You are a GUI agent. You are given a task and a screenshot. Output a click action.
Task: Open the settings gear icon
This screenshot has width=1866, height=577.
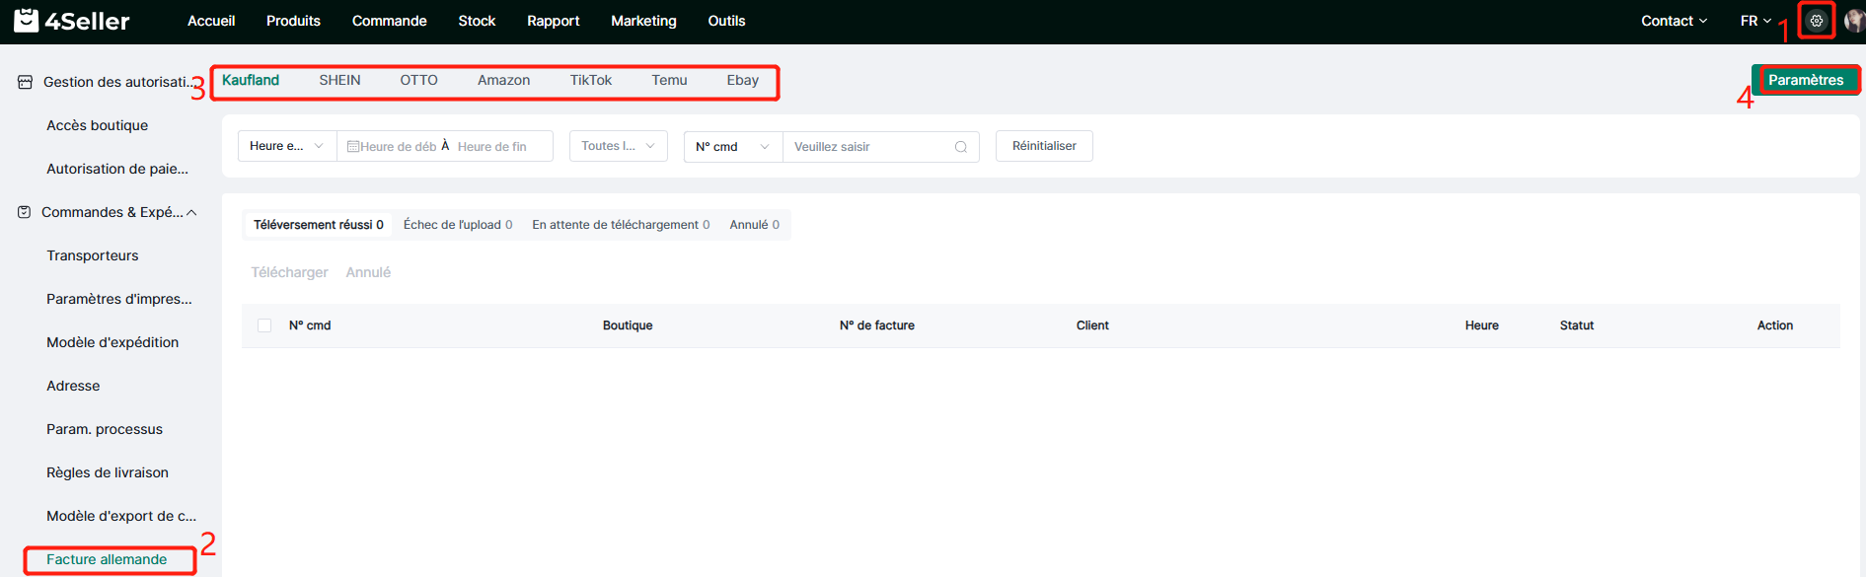[1816, 21]
